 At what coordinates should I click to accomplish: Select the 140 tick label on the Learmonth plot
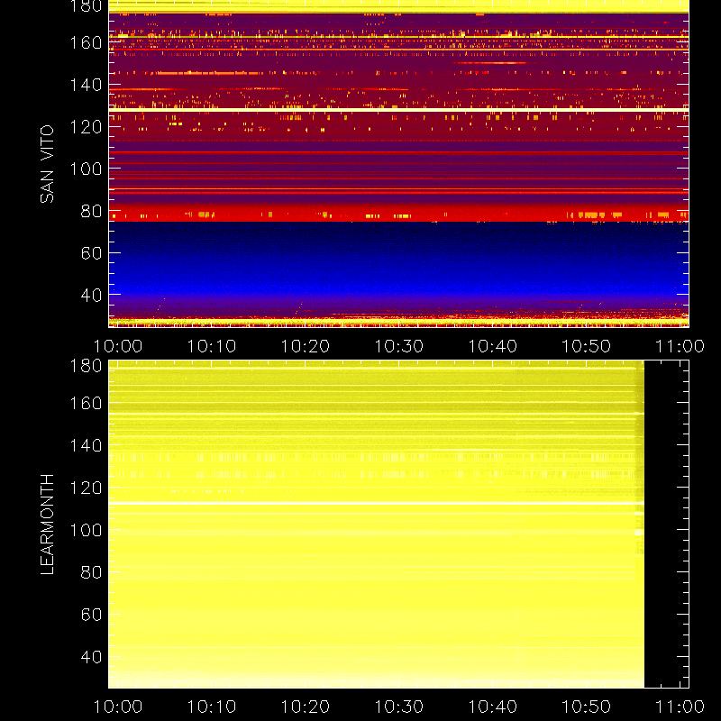[x=86, y=445]
